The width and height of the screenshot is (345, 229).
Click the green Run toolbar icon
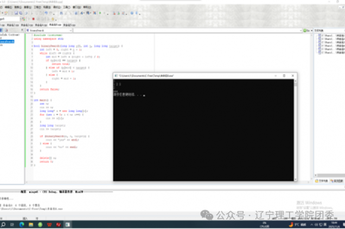click(100, 13)
